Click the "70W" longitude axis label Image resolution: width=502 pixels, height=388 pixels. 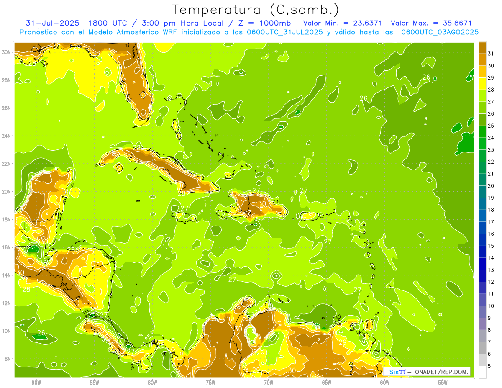point(269,383)
